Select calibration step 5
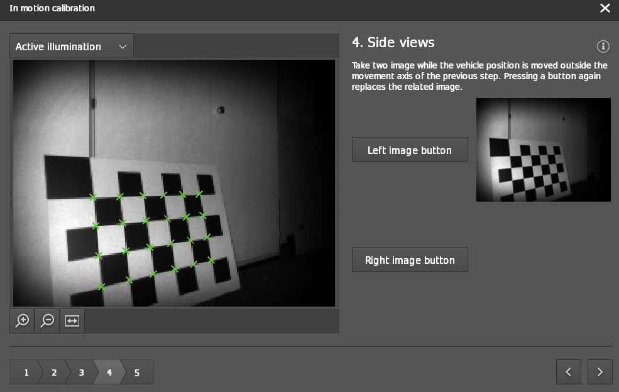The width and height of the screenshot is (619, 392). (x=136, y=372)
